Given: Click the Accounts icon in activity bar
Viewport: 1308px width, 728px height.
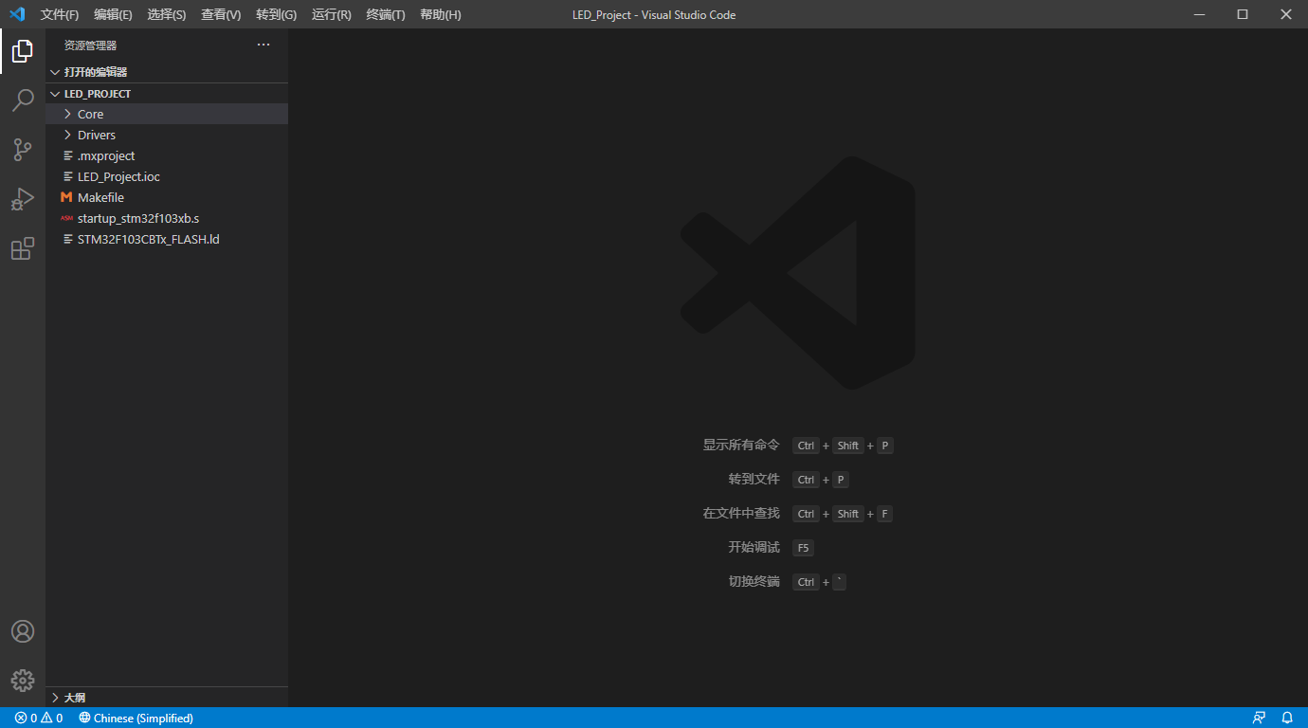Looking at the screenshot, I should click(x=22, y=630).
